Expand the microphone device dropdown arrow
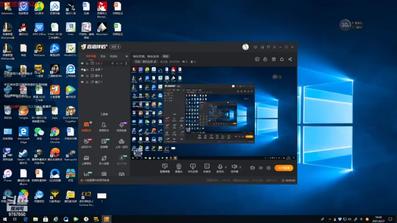The width and height of the screenshot is (397, 223). [226, 167]
